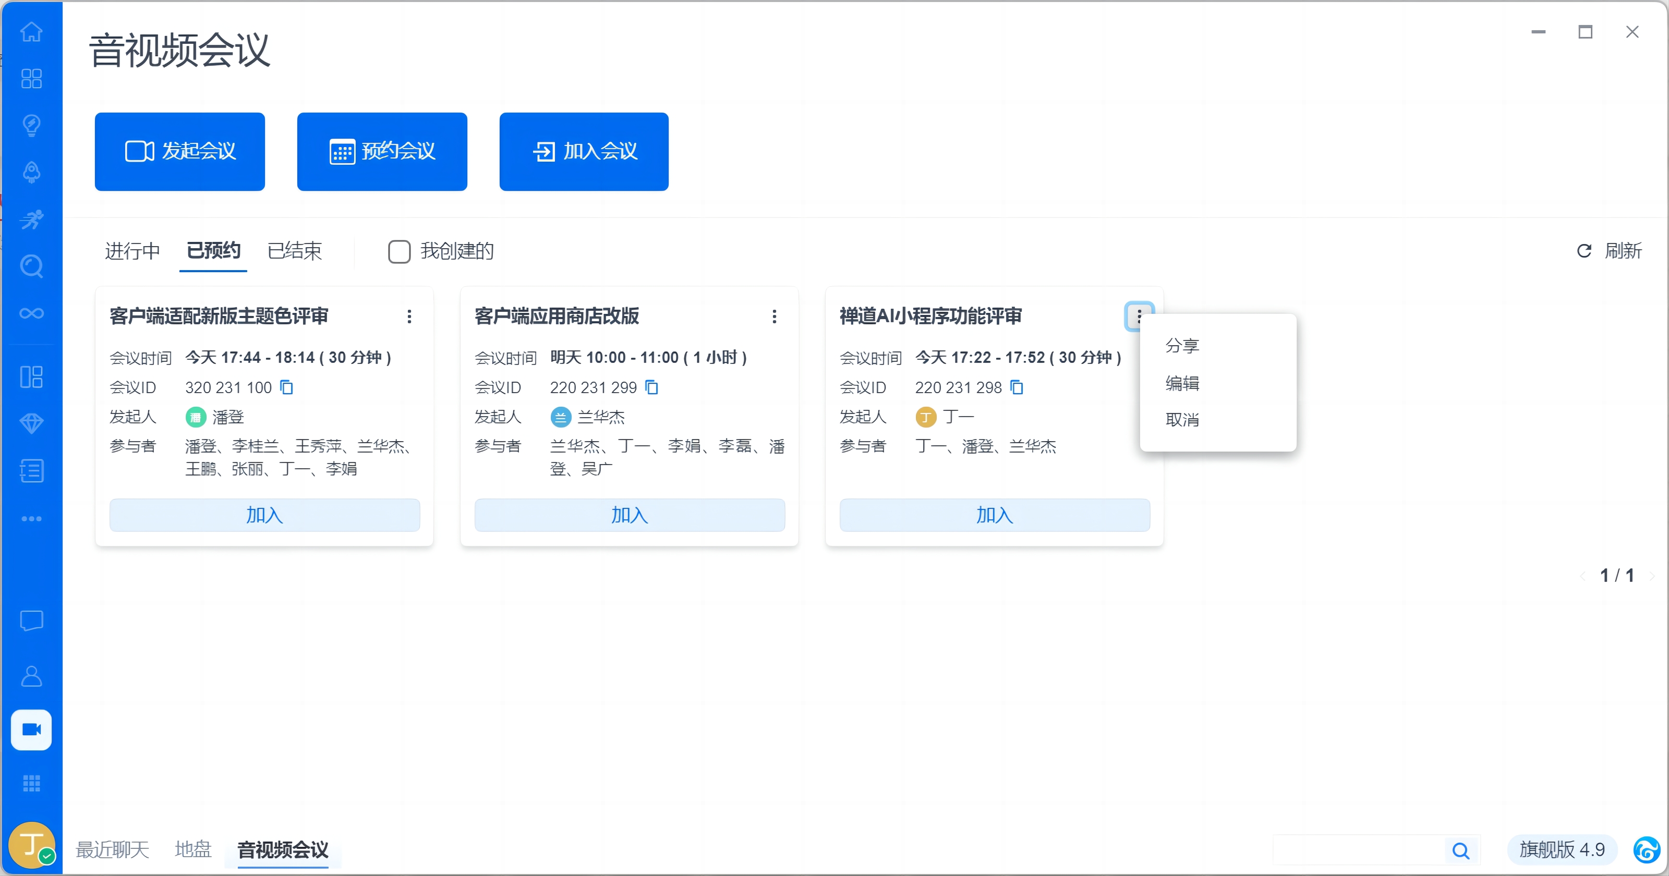This screenshot has height=876, width=1669.
Task: Open the lightbulb icon in sidebar
Action: click(31, 125)
